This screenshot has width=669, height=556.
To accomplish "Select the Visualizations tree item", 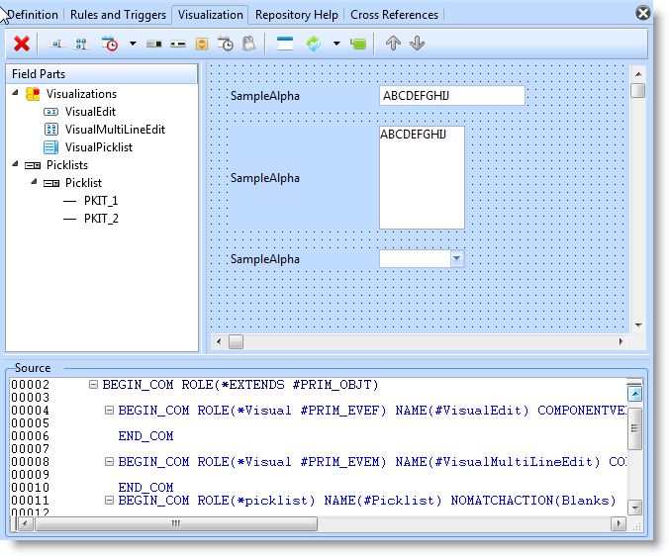I will pos(81,94).
